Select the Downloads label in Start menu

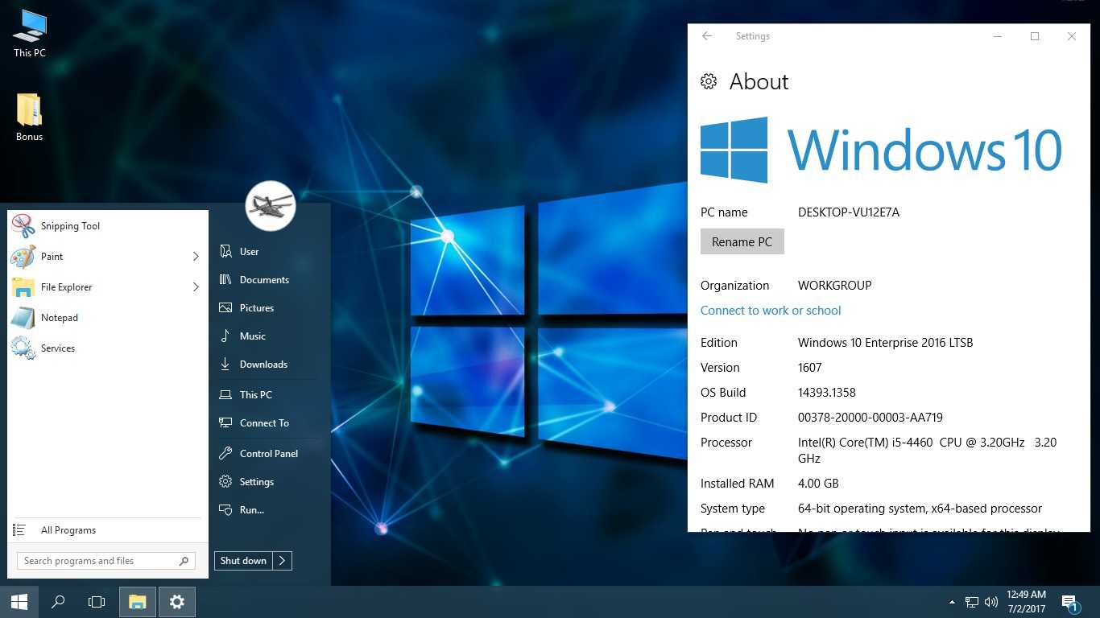click(263, 365)
